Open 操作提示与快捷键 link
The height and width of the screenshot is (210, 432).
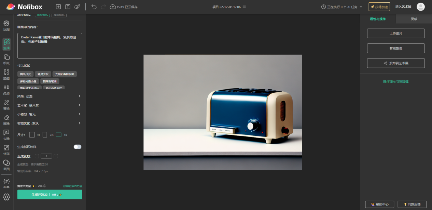[396, 81]
